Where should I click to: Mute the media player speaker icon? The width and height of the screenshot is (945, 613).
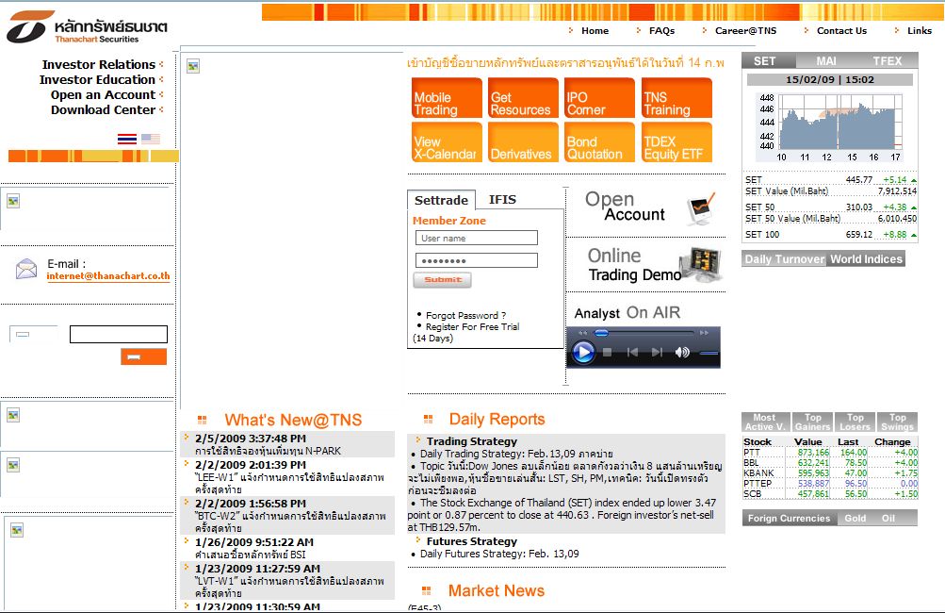681,352
